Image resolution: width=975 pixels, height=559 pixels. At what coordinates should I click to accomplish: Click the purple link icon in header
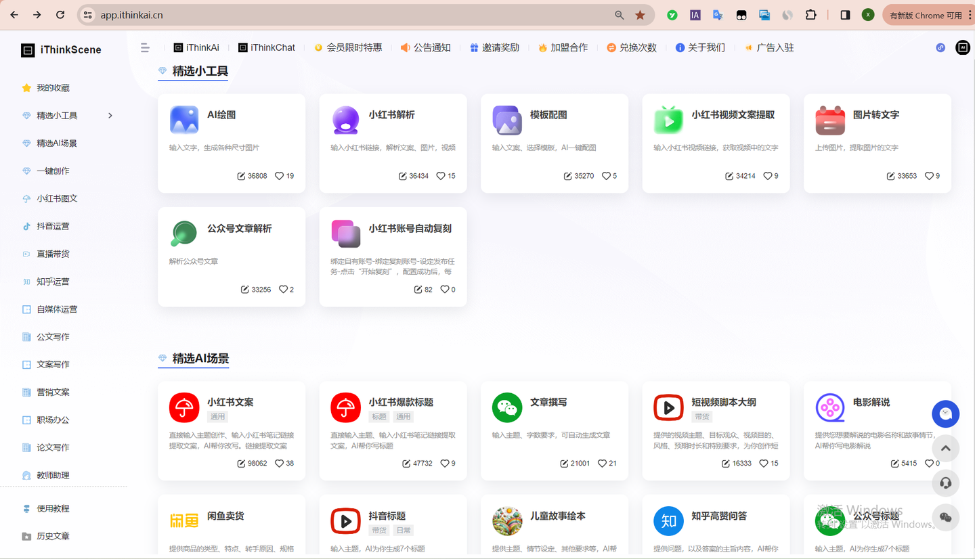[x=940, y=47]
